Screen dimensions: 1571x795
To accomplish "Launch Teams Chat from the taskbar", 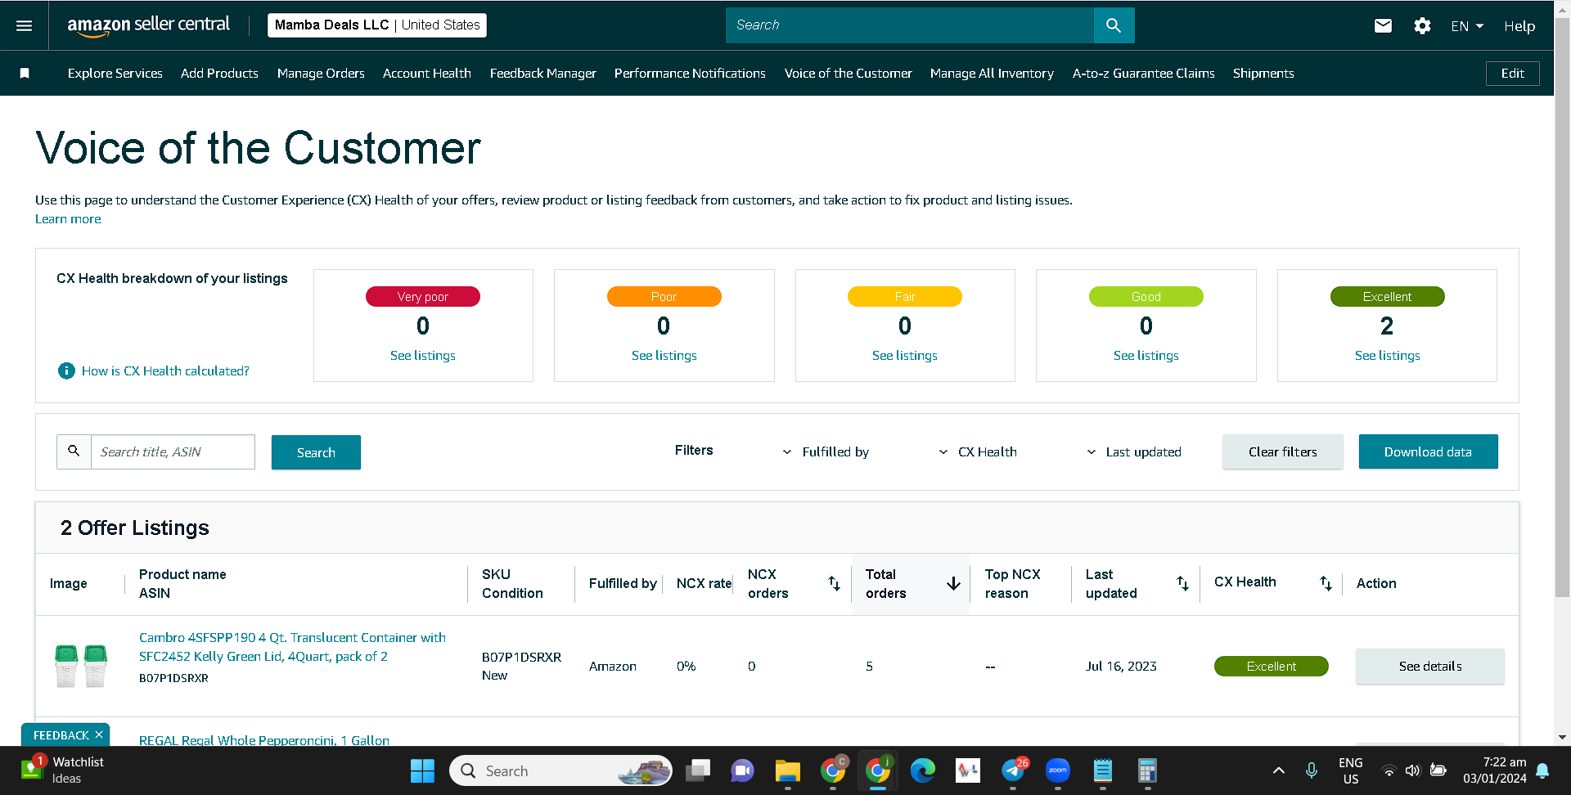I will click(x=742, y=770).
